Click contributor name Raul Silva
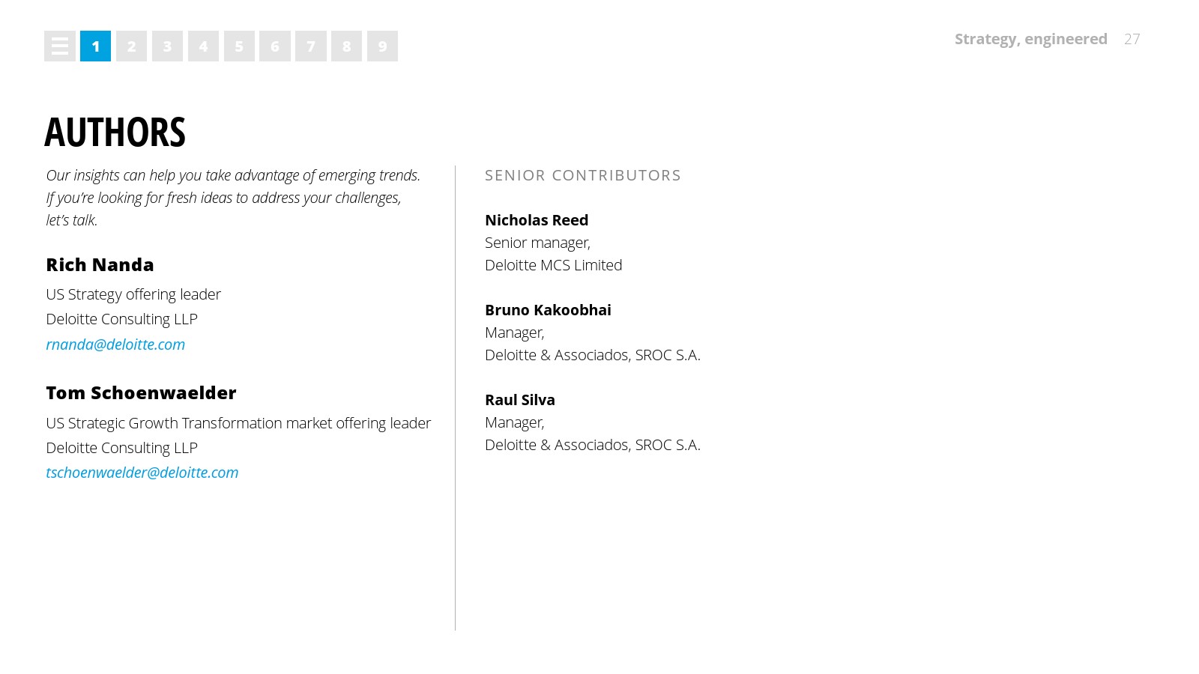Screen dimensions: 1199x674 click(520, 400)
